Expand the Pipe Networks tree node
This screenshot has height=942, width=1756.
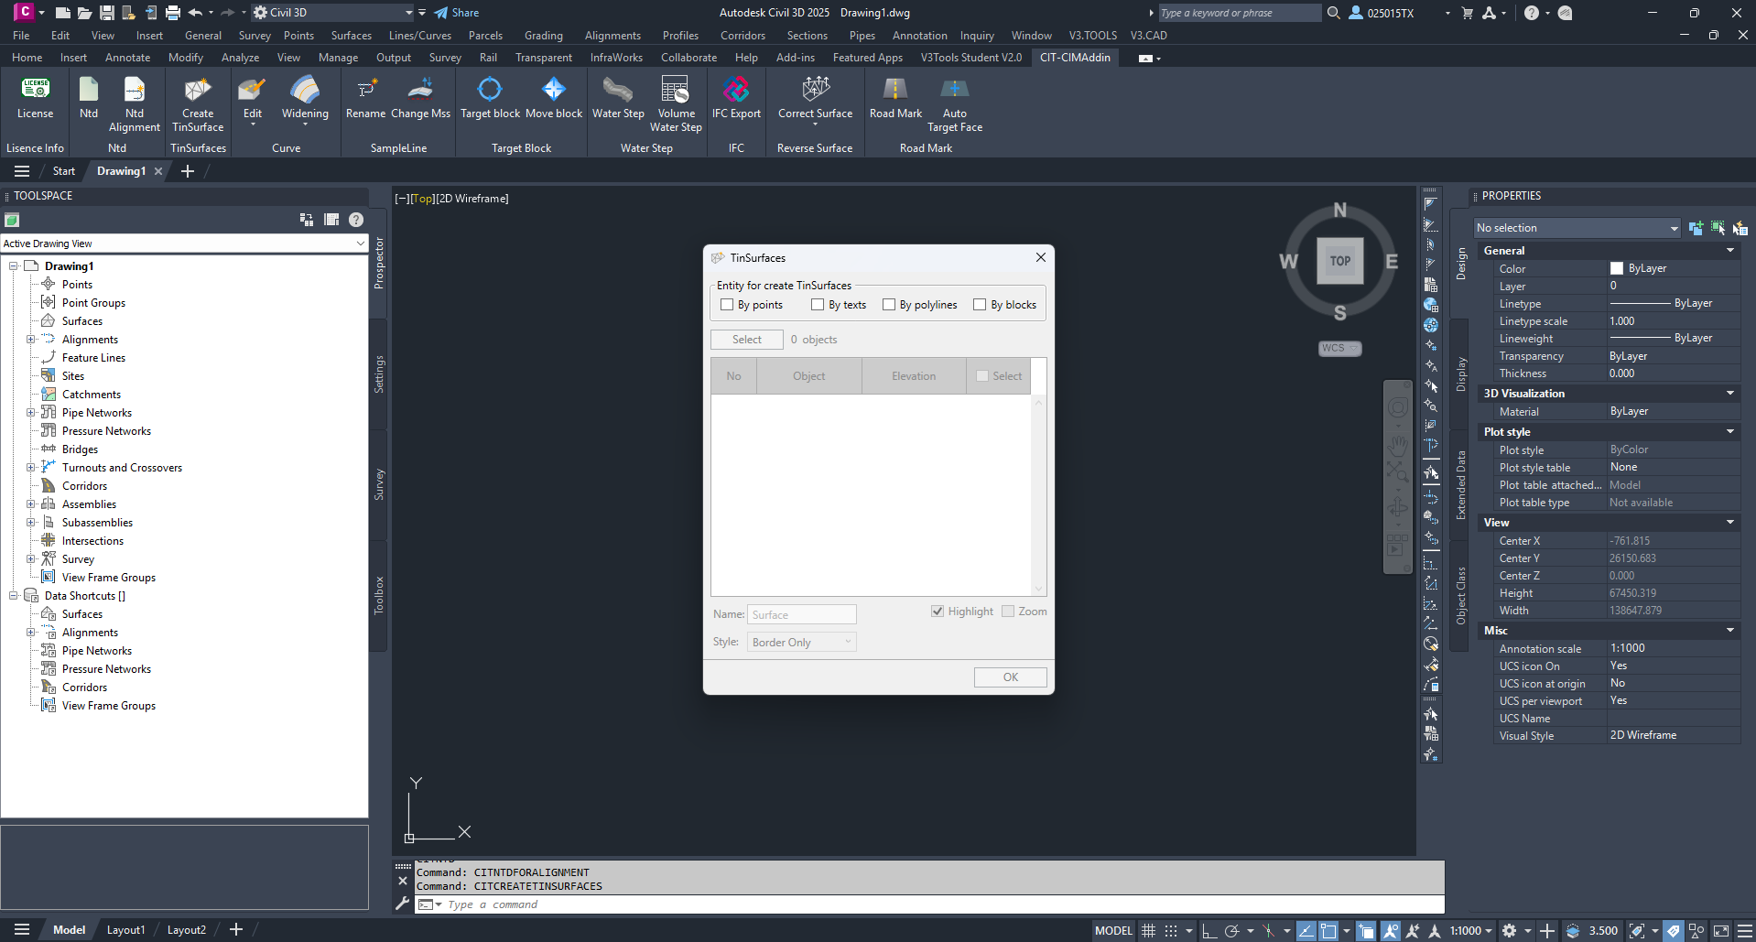click(30, 413)
